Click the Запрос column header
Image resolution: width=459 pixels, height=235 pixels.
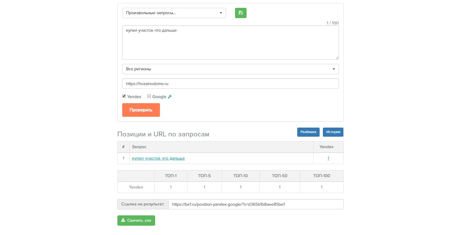click(x=139, y=147)
